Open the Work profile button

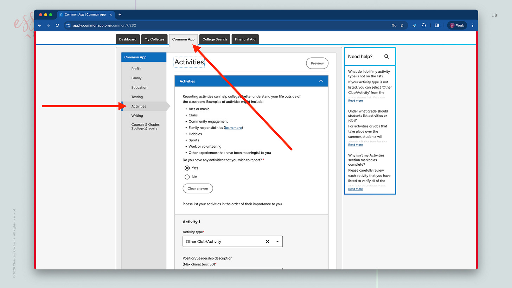pyautogui.click(x=457, y=25)
